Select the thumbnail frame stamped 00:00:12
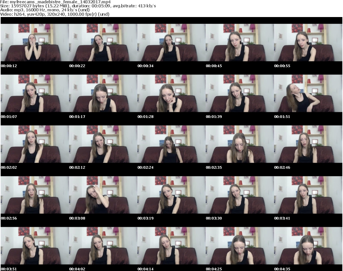 click(35, 42)
